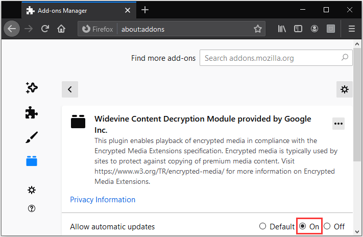Select the Plugins category icon

(x=32, y=161)
